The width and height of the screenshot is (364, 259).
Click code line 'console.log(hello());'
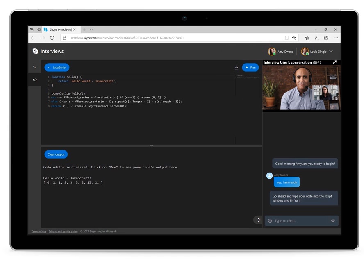pos(69,93)
